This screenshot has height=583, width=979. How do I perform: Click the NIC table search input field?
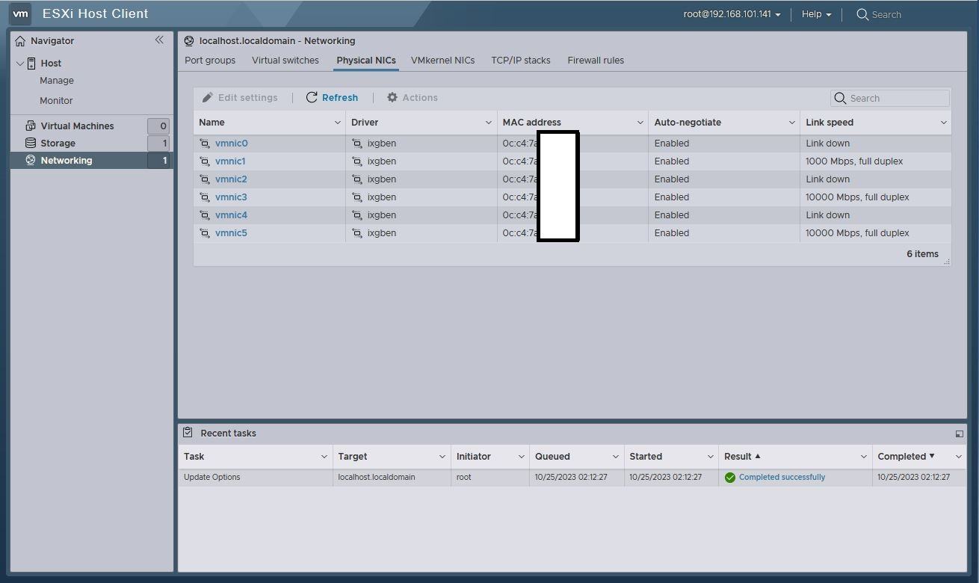point(890,98)
